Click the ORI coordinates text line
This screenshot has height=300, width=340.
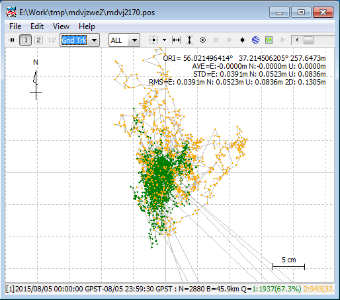(244, 58)
